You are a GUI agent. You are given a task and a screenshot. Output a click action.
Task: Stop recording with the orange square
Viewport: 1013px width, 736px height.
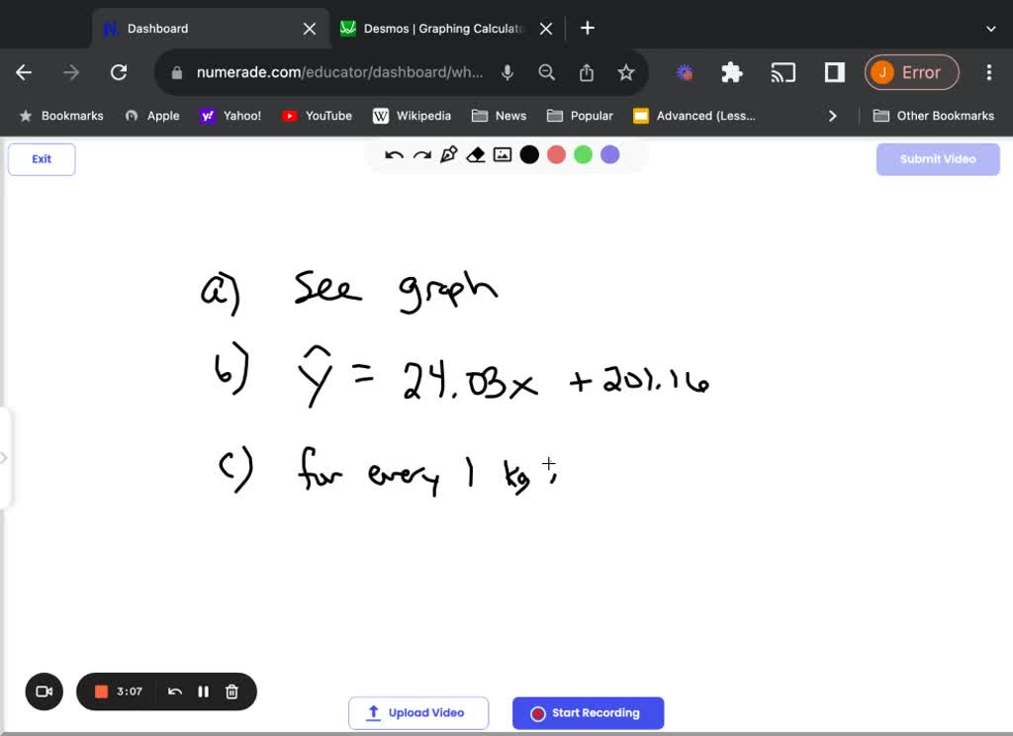tap(101, 691)
